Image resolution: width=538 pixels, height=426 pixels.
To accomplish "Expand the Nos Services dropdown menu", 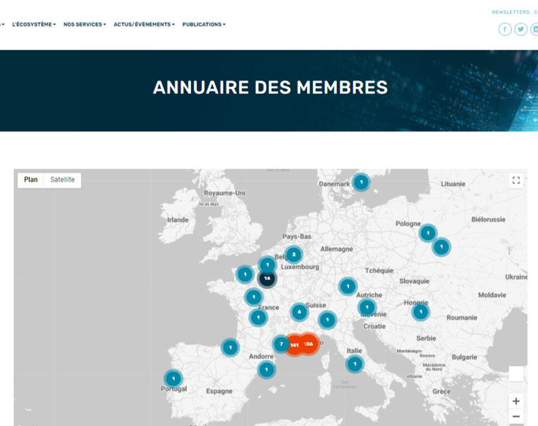I will (x=84, y=24).
